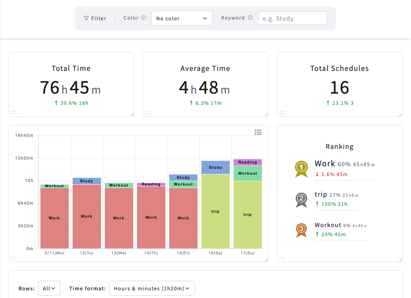This screenshot has height=298, width=411.
Task: Click the 14(Th) axis label
Action: point(151,253)
